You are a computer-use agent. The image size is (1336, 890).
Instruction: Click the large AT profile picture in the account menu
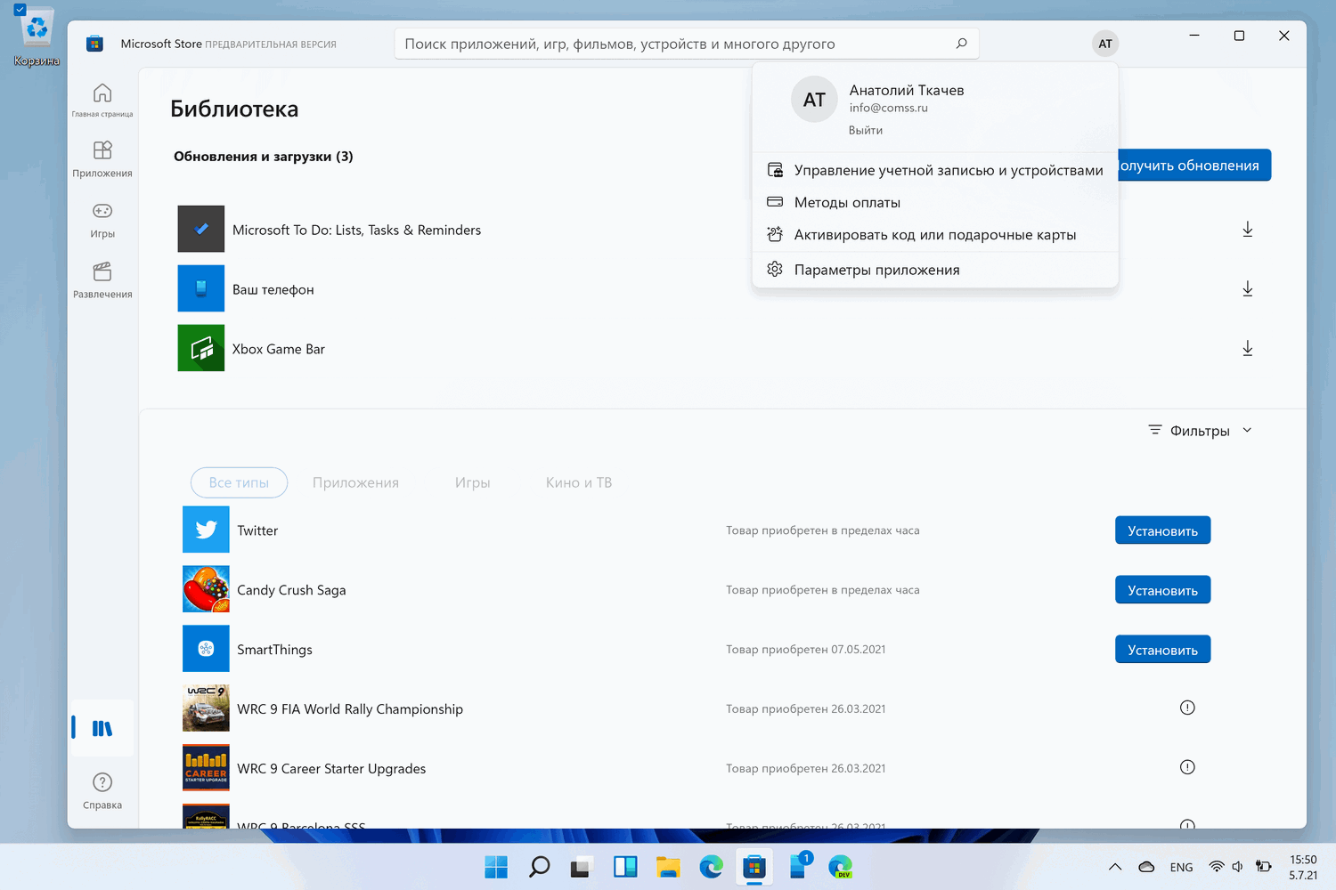click(814, 100)
